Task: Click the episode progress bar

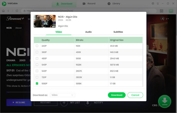Action: [x=18, y=92]
